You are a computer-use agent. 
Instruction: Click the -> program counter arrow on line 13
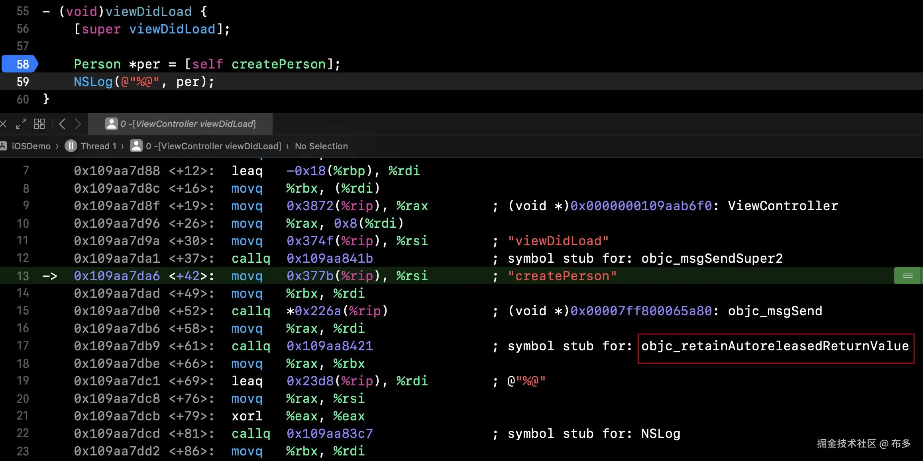(x=50, y=276)
